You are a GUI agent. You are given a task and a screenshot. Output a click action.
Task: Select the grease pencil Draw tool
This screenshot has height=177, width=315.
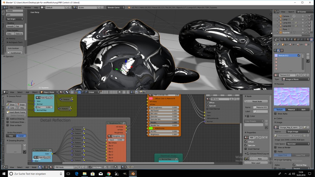click(x=11, y=104)
